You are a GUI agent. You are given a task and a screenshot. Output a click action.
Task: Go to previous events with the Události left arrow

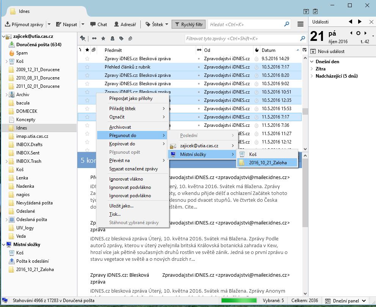(351, 22)
